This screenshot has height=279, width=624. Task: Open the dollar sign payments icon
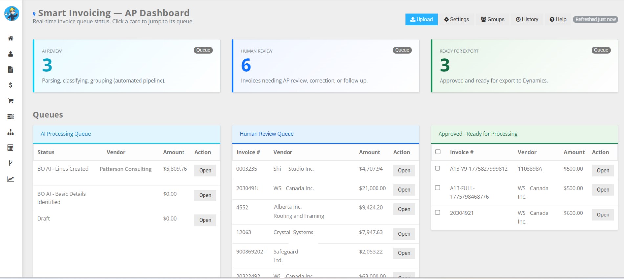[11, 85]
